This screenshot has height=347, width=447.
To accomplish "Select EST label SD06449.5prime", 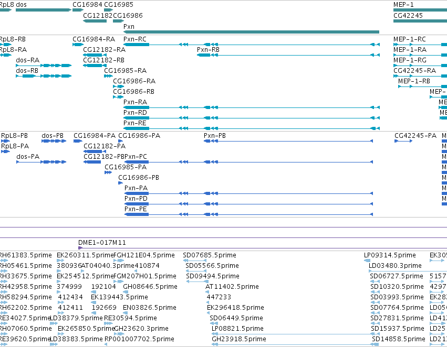I will pos(236,318).
